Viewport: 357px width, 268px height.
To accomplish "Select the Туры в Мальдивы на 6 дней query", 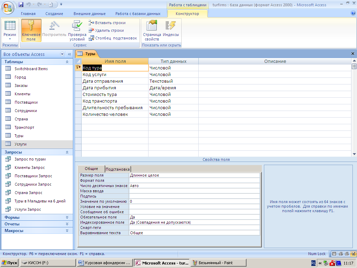I will point(37,201).
